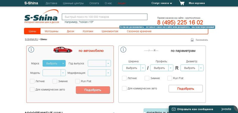Focus the quick search field
Screen dimensions: 238x113
(x=105, y=17)
